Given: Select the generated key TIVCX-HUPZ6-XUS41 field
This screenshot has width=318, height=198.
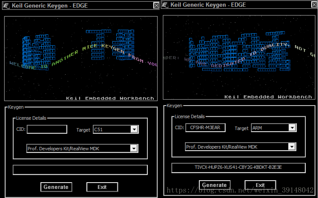Looking at the screenshot, I should [238, 168].
